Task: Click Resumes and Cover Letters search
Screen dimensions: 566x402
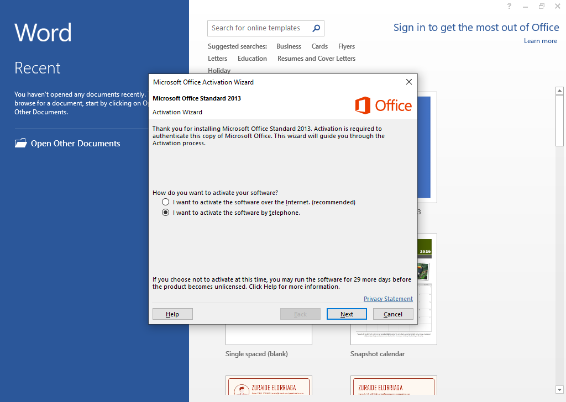Action: click(x=316, y=59)
